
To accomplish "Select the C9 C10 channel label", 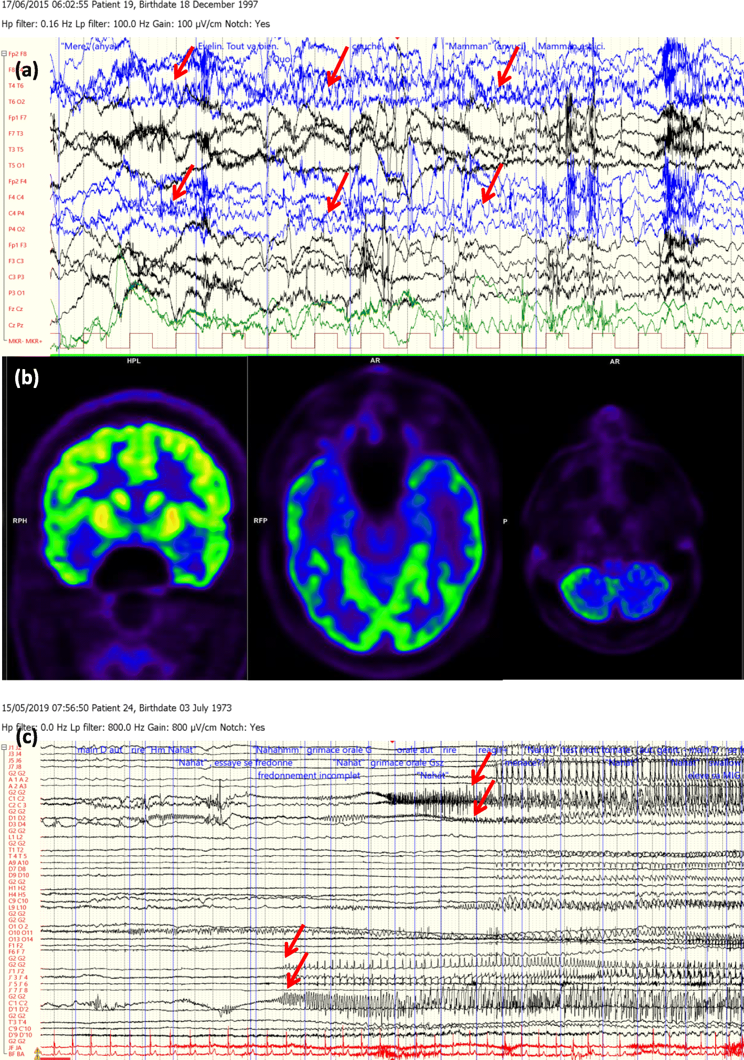I will point(18,901).
